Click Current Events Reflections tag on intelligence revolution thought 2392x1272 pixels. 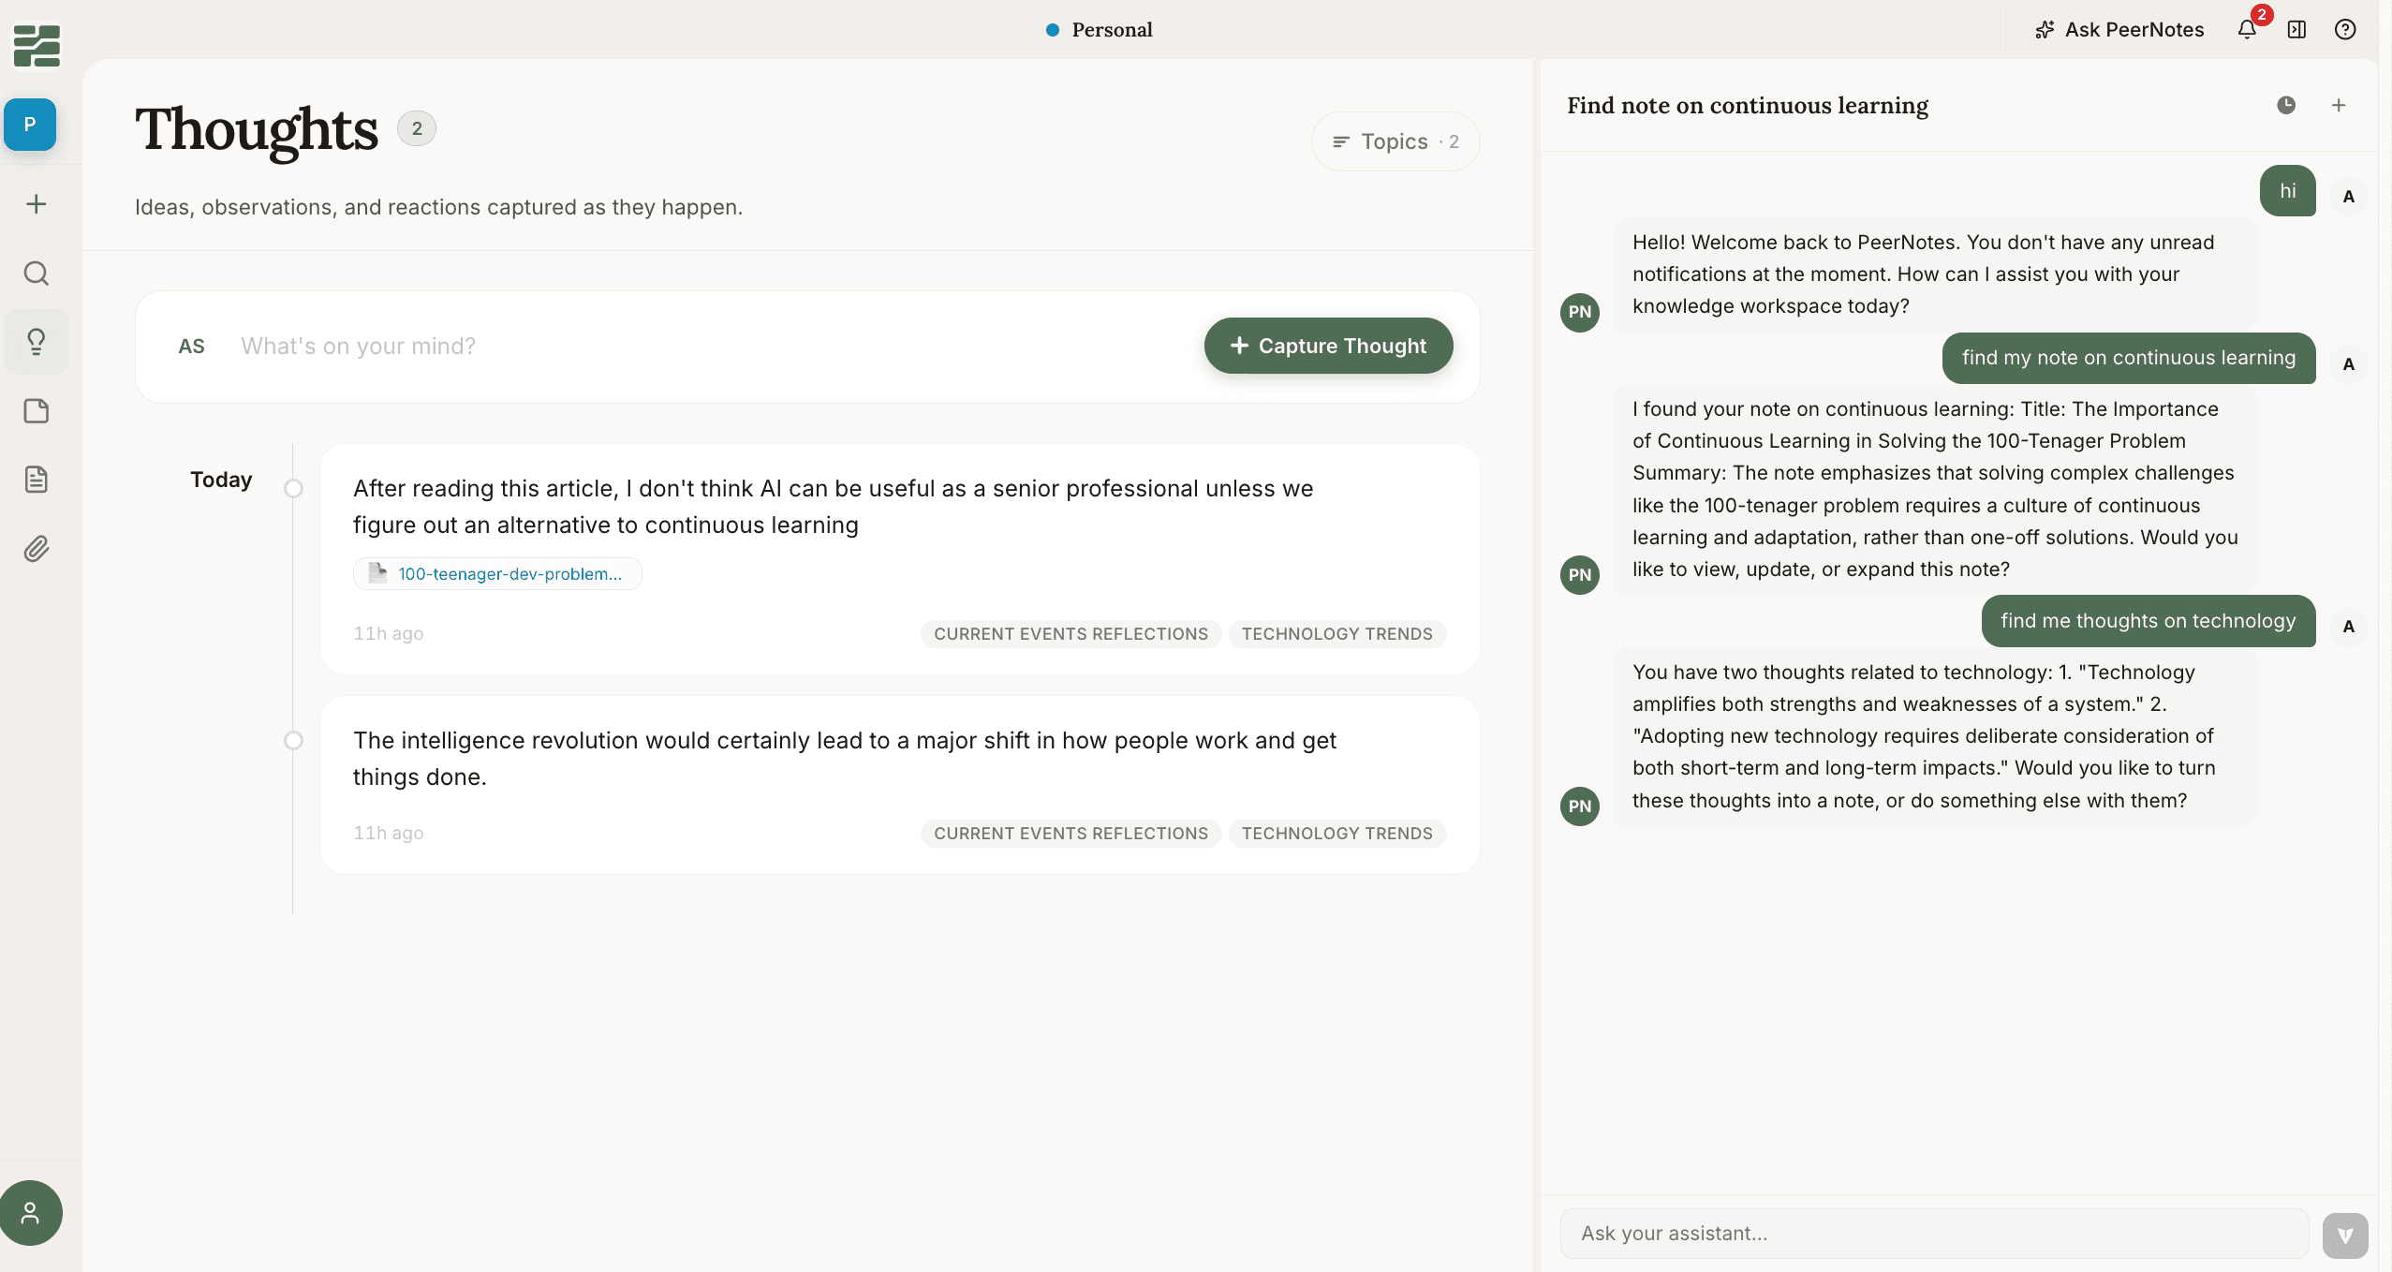(x=1070, y=833)
